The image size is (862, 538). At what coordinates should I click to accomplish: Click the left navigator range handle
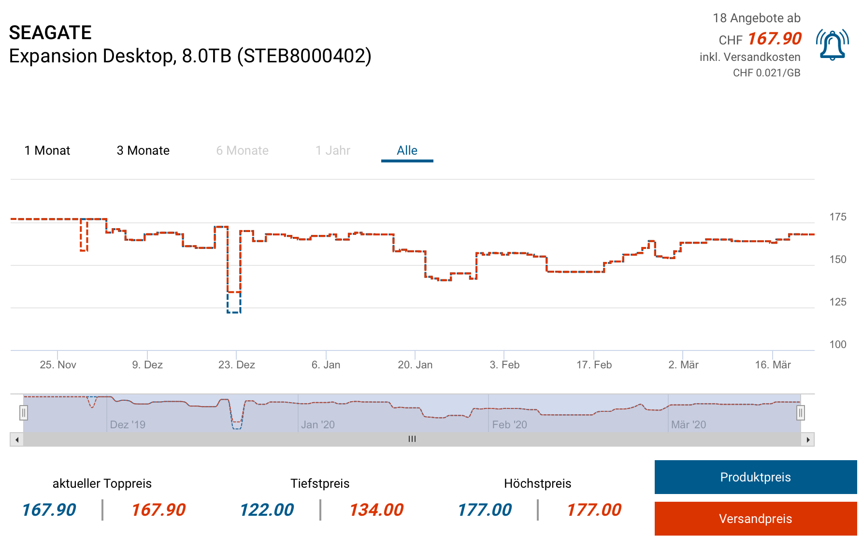point(23,413)
